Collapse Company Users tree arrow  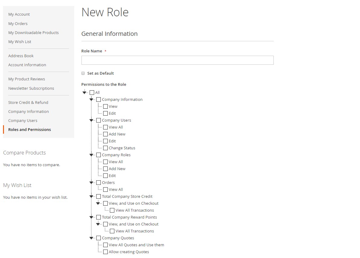pos(91,120)
